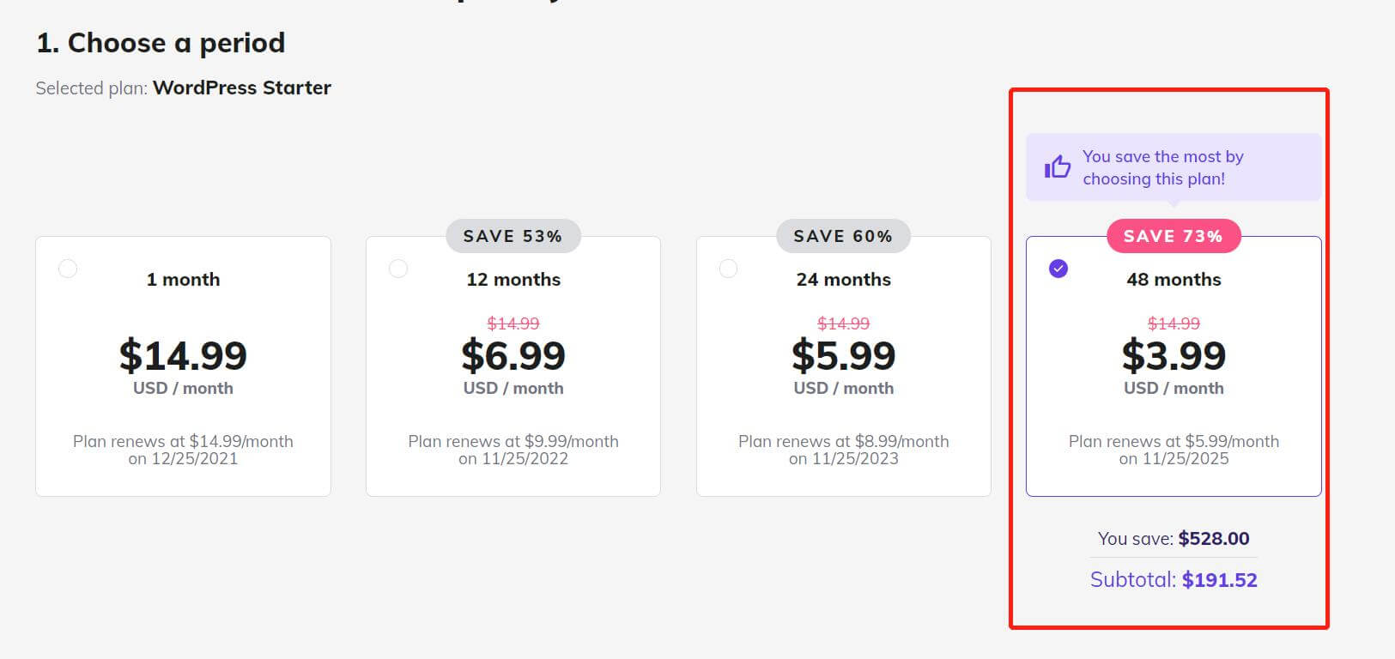The image size is (1395, 659).
Task: Click the $3.99 price on 48 months plan
Action: [x=1174, y=355]
